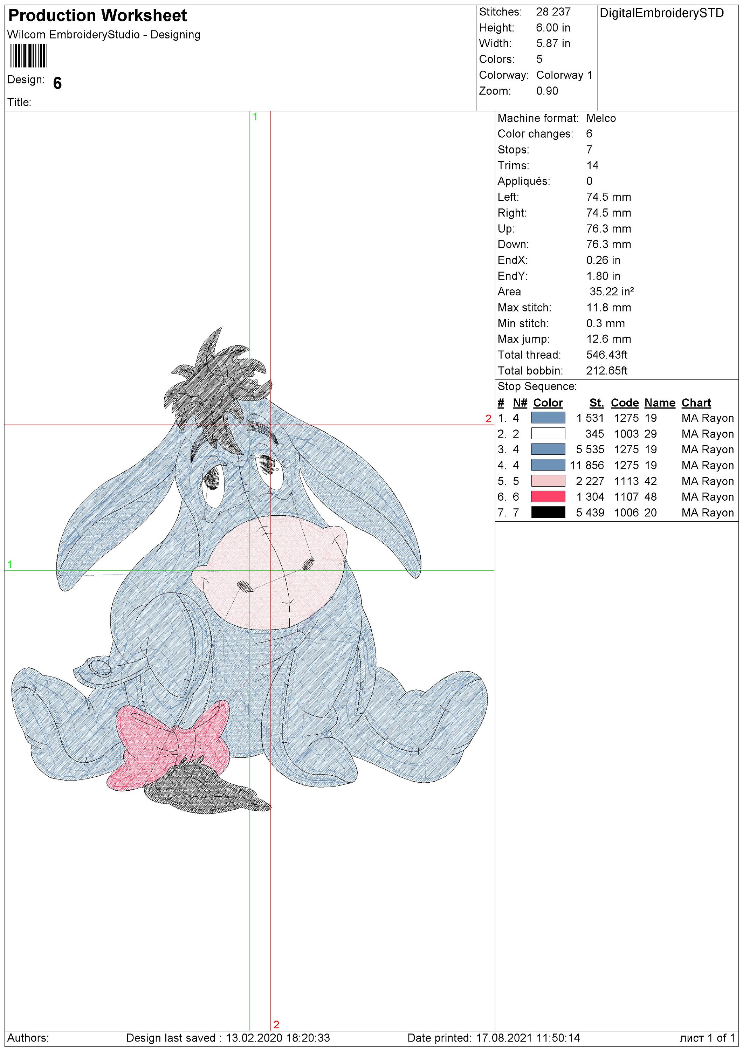Click the Chart column header
The width and height of the screenshot is (743, 1051).
pos(696,403)
